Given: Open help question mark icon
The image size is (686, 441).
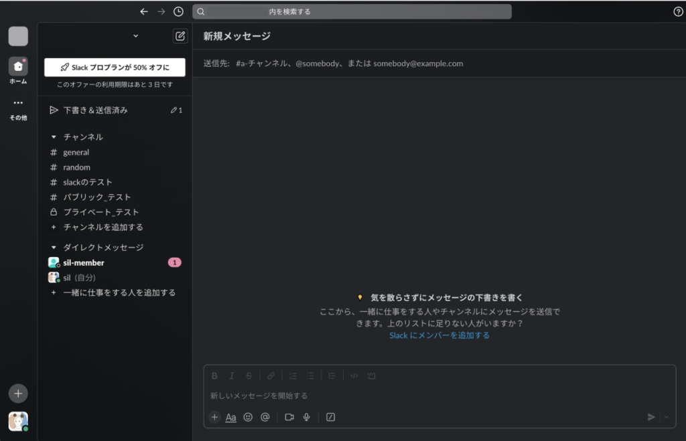Looking at the screenshot, I should [x=677, y=11].
